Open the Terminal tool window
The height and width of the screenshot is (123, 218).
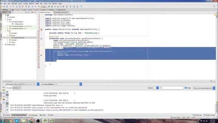pyautogui.click(x=6, y=115)
